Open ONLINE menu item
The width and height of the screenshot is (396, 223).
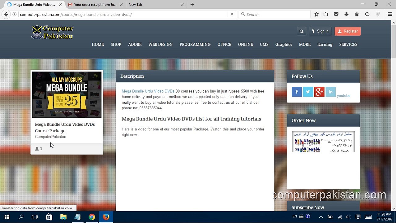click(245, 45)
